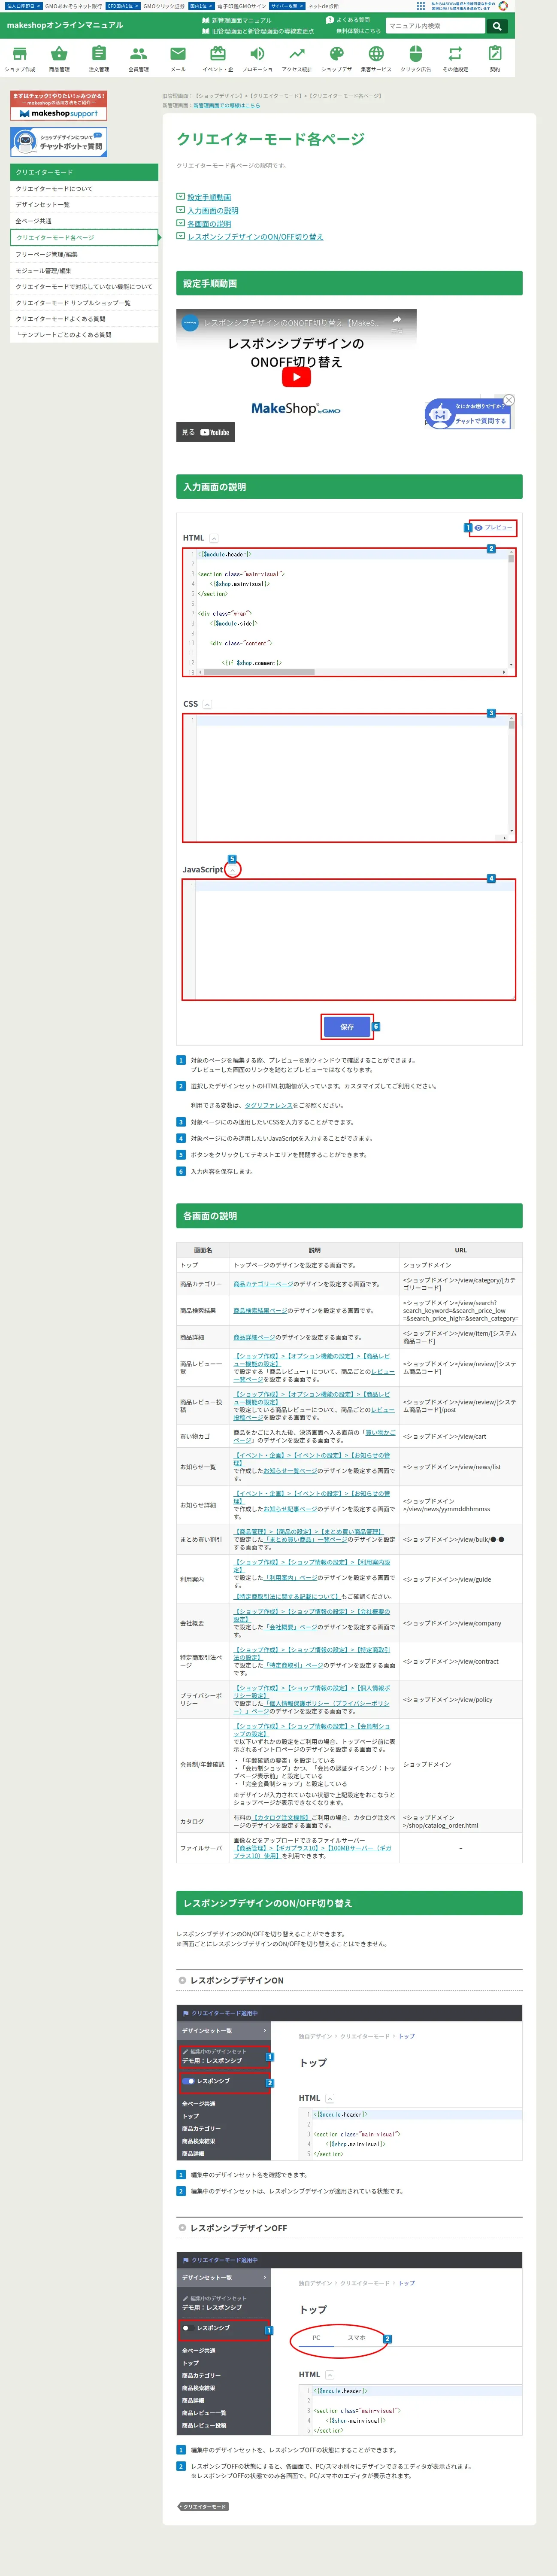Open the GMO apps grid icon
Viewport: 557px width, 2576px height.
coord(420,5)
